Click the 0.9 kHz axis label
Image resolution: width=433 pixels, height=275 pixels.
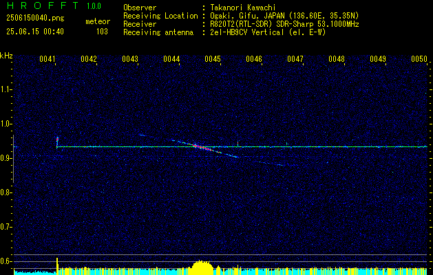point(5,158)
